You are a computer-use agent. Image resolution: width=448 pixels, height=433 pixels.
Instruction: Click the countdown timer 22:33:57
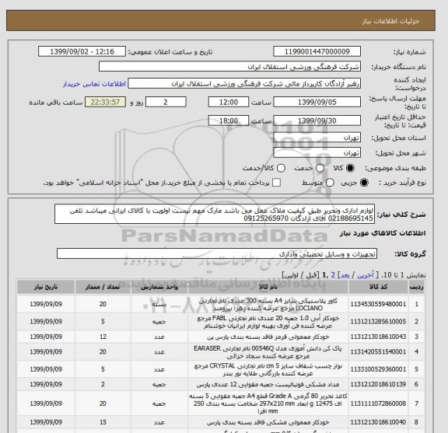pyautogui.click(x=105, y=103)
